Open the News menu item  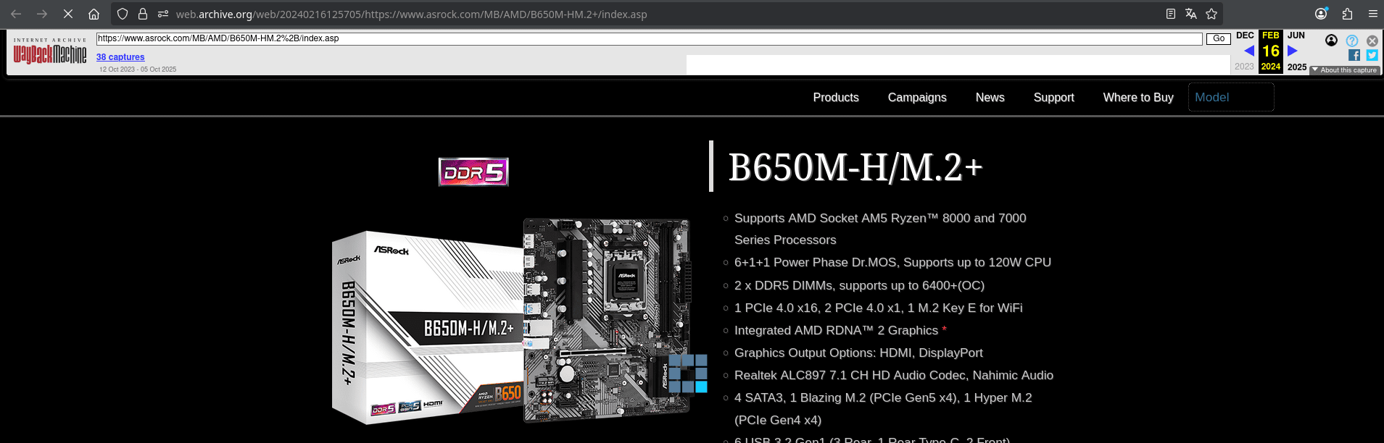coord(990,98)
